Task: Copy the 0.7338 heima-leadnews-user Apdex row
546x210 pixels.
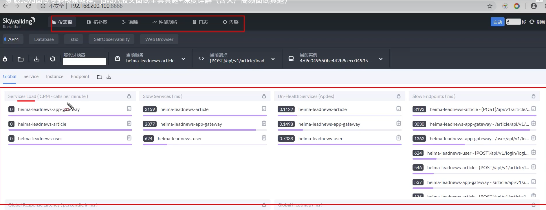Action: click(x=399, y=138)
